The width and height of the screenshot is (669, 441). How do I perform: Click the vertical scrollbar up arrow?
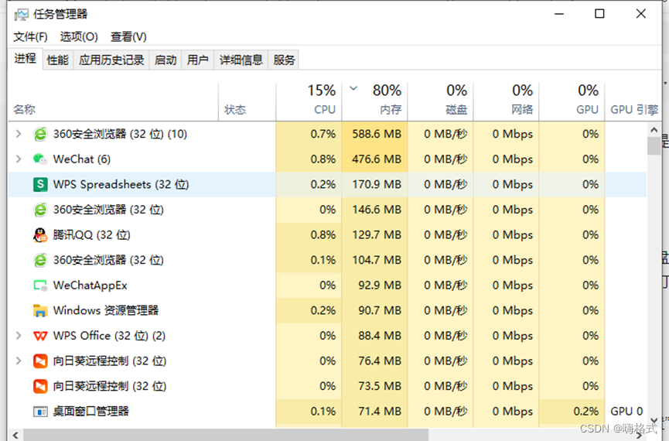[x=654, y=129]
